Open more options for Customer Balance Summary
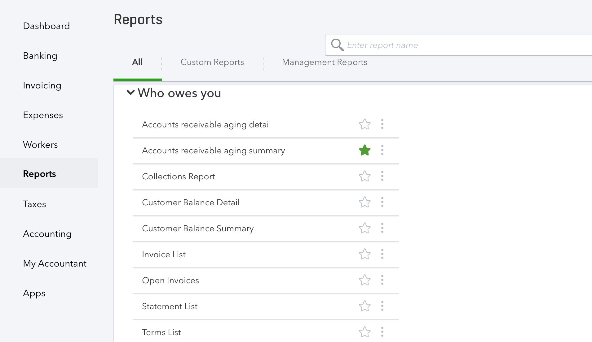Image resolution: width=592 pixels, height=342 pixels. pyautogui.click(x=382, y=228)
